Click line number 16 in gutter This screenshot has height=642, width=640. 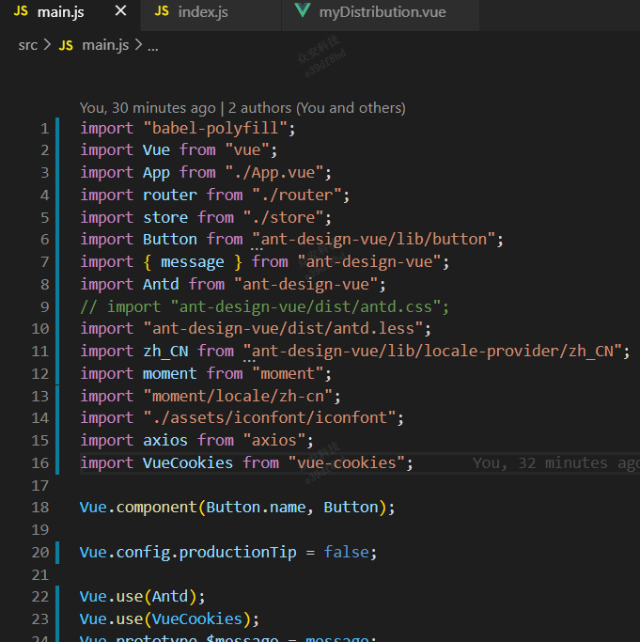(40, 462)
